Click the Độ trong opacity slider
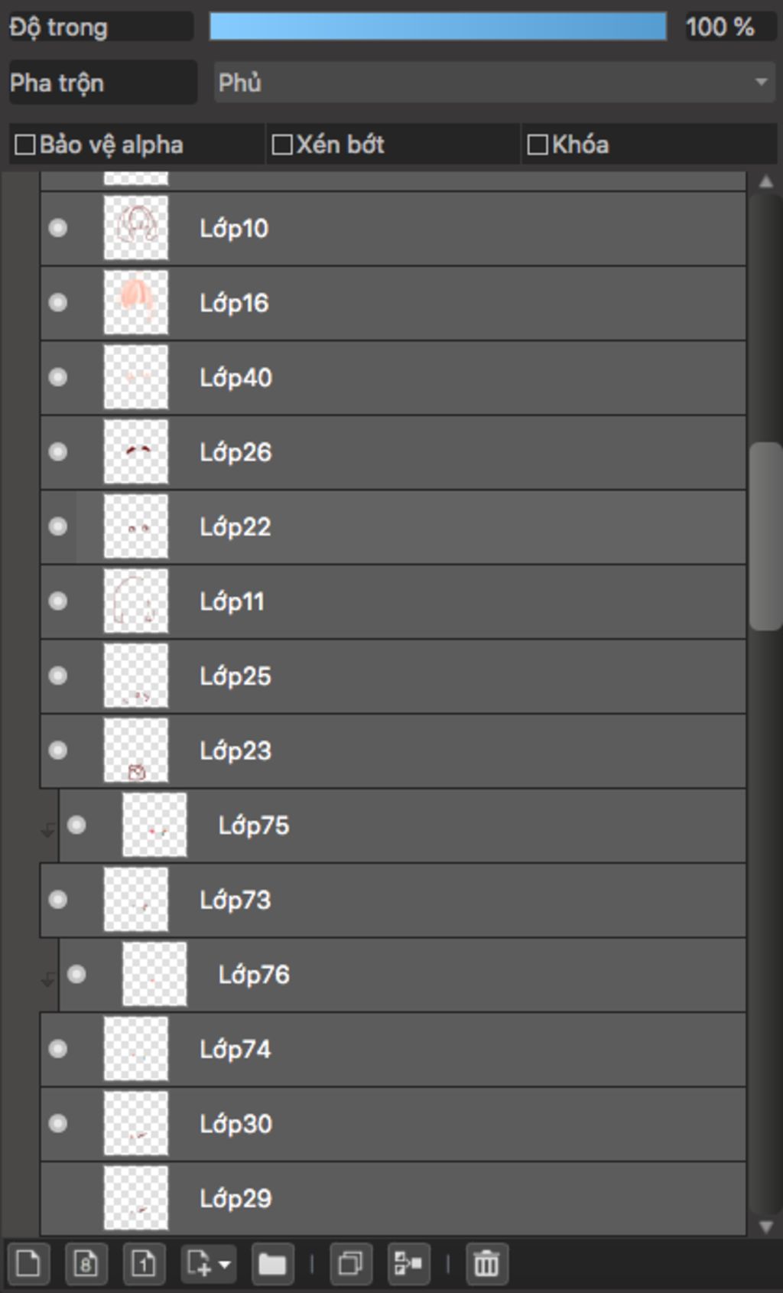 pyautogui.click(x=437, y=27)
